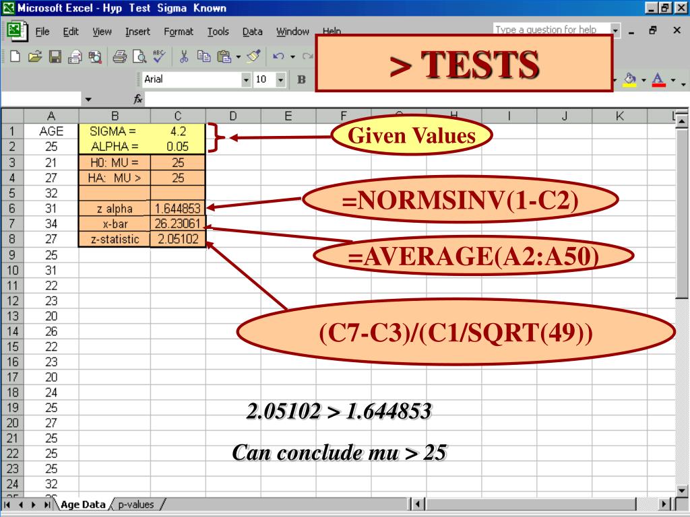Click the Excel workbook icon beside File
Screen dimensions: 690x517
pyautogui.click(x=16, y=31)
